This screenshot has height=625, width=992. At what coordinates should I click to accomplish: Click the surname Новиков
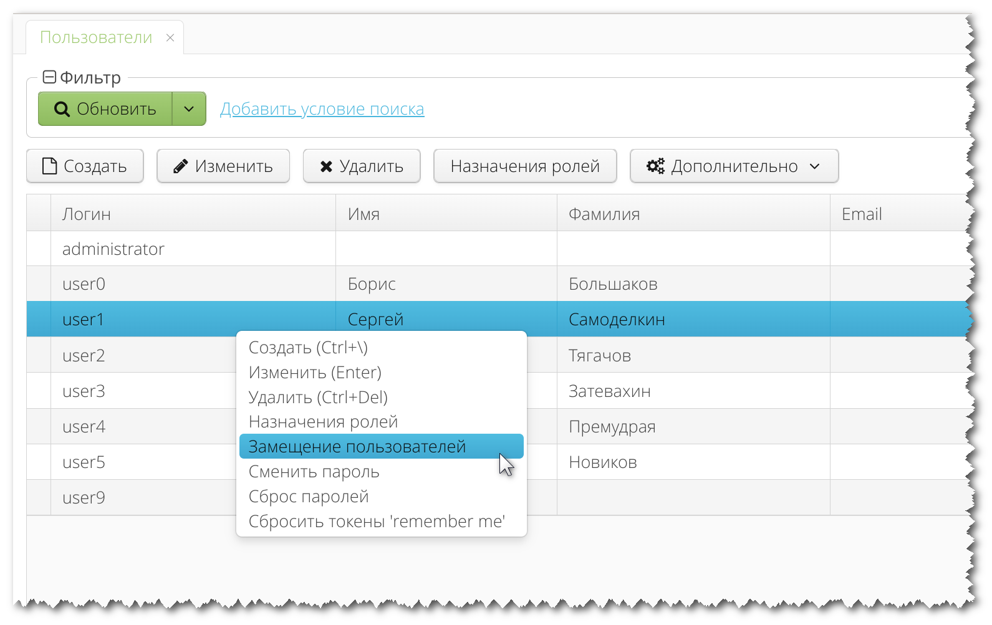603,462
